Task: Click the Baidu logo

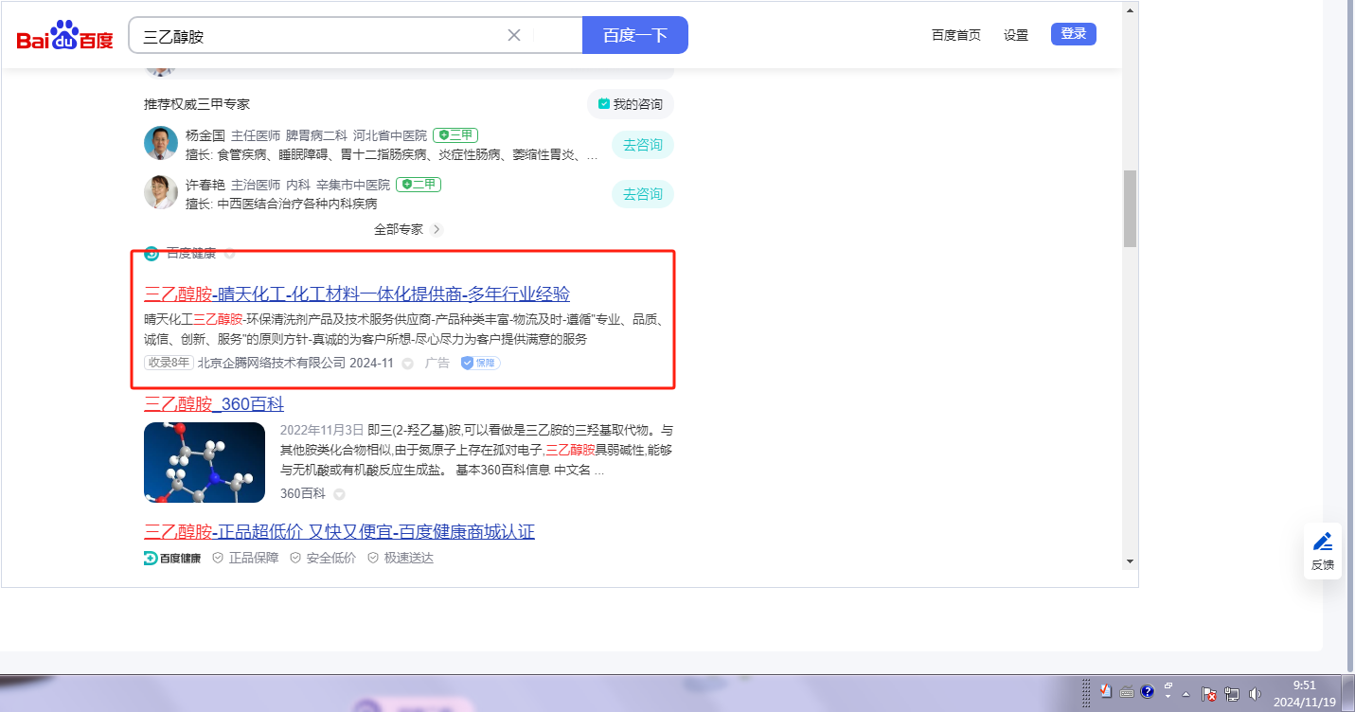Action: 64,36
